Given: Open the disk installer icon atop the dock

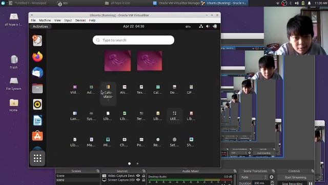Looking at the screenshot, I should 37,41.
